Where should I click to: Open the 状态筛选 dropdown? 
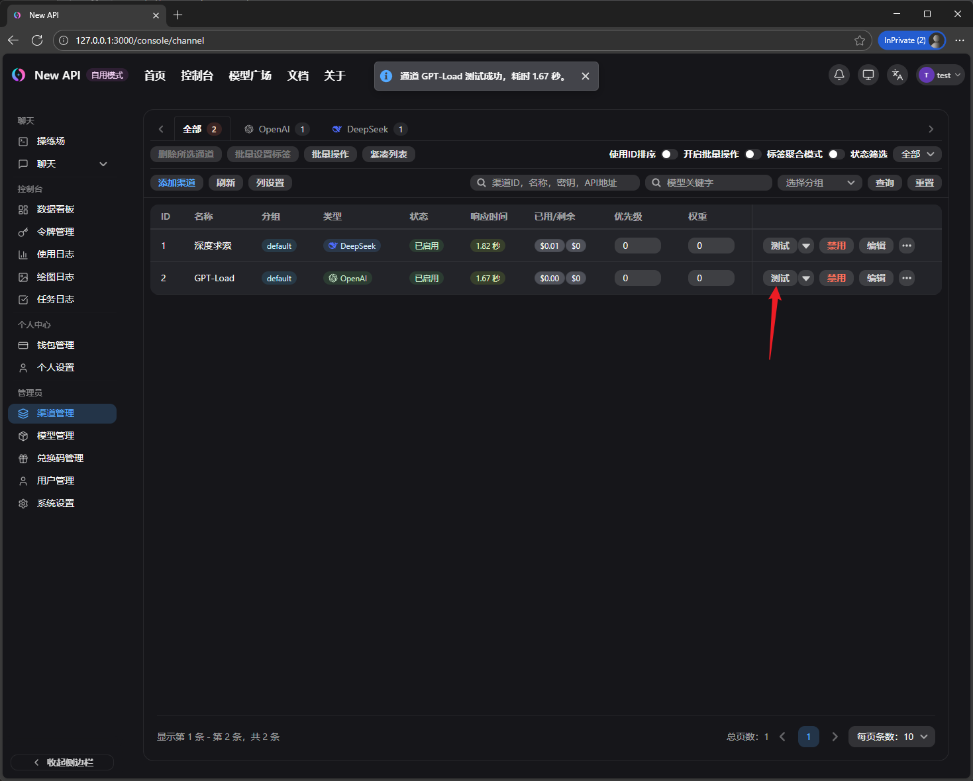click(x=917, y=154)
